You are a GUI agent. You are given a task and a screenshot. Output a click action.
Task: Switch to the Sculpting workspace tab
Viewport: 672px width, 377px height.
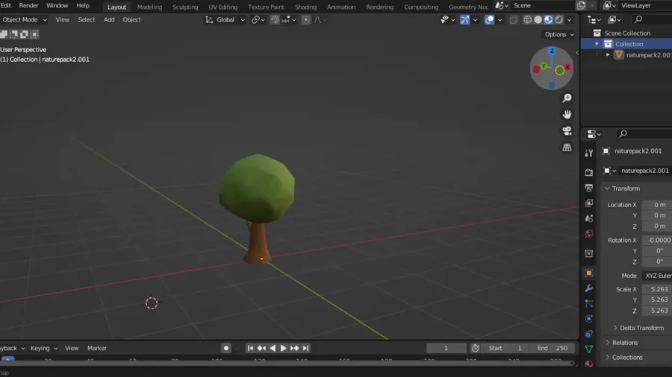coord(185,7)
